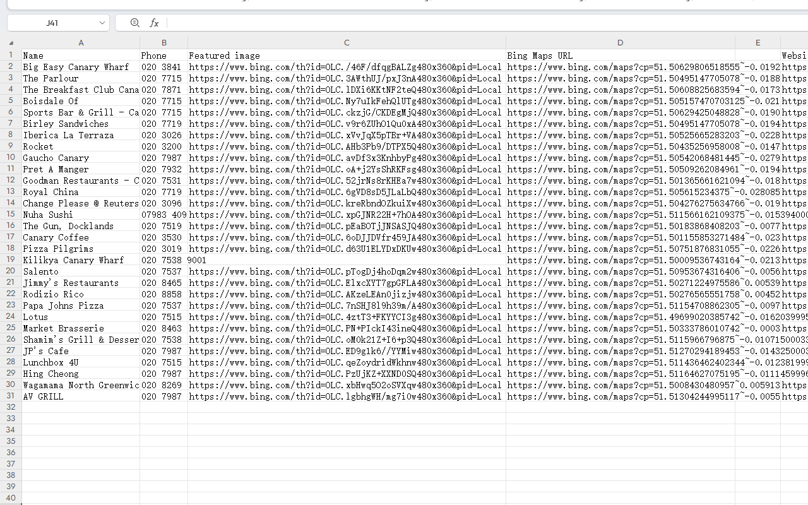Click phone cell "020 3200" in Rocket row

(164, 146)
